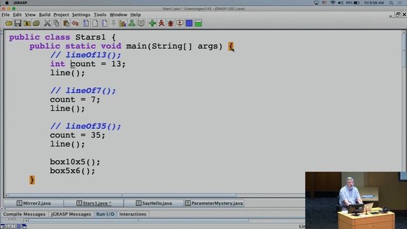The width and height of the screenshot is (407, 229).
Task: Click the red running man Run icon
Action: tap(162, 24)
